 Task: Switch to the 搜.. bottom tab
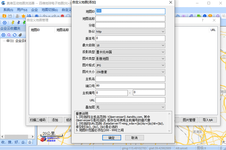(10, 142)
